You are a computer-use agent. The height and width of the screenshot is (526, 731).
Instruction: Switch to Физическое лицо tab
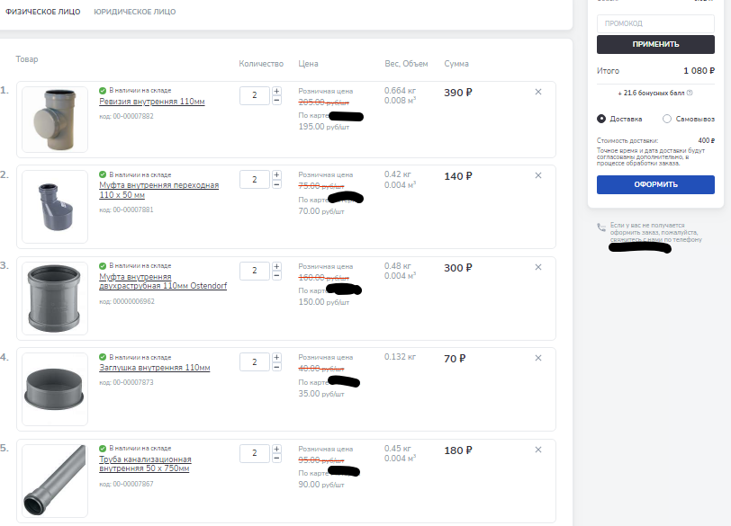coord(43,13)
